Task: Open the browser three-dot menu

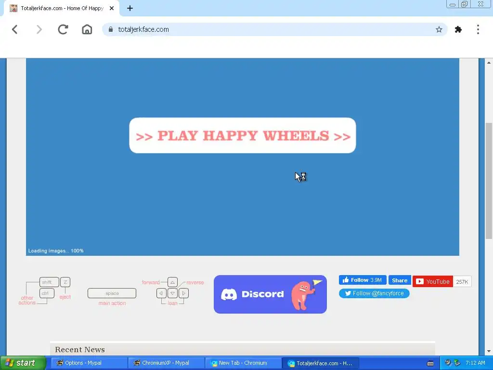Action: [x=478, y=29]
